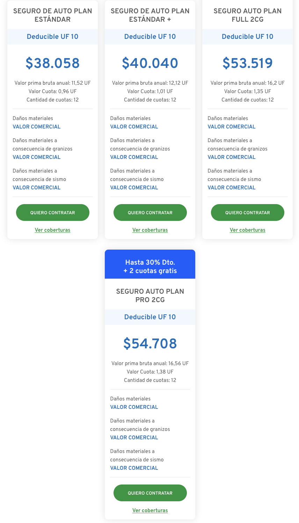Click Deducible UF 10 in Plan Pro 2CG

[x=150, y=317]
